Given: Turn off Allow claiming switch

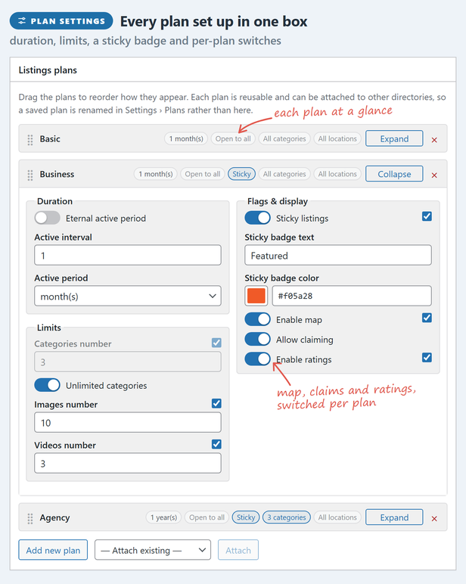Looking at the screenshot, I should click(x=257, y=340).
